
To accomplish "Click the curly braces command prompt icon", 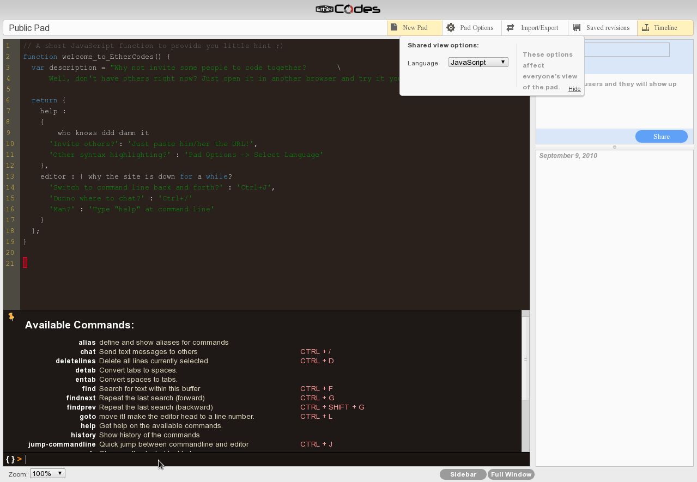I will click(10, 459).
